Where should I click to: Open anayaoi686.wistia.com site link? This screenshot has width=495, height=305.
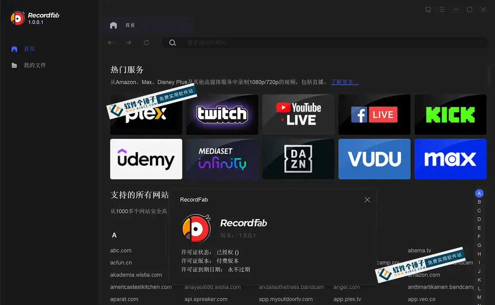[x=212, y=287]
